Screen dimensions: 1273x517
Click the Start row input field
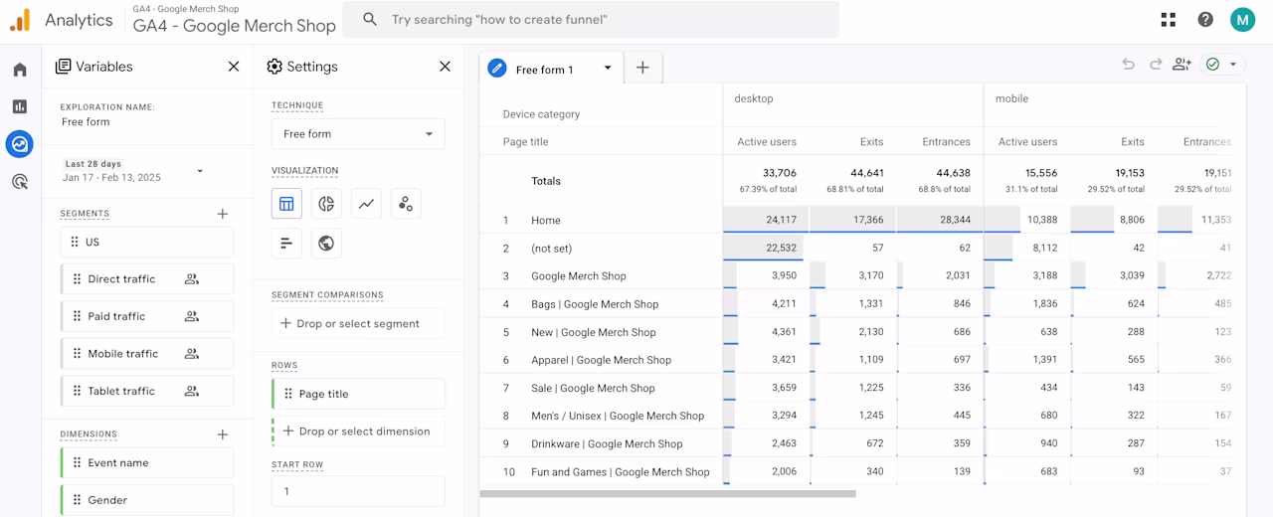point(358,491)
